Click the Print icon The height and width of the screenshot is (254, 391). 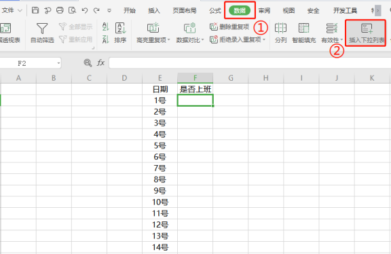click(60, 10)
